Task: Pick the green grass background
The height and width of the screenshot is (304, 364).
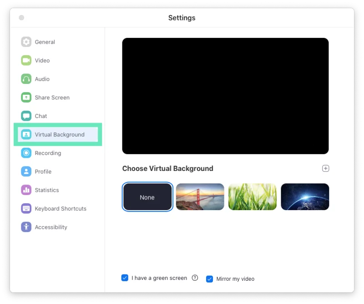Action: tap(253, 197)
